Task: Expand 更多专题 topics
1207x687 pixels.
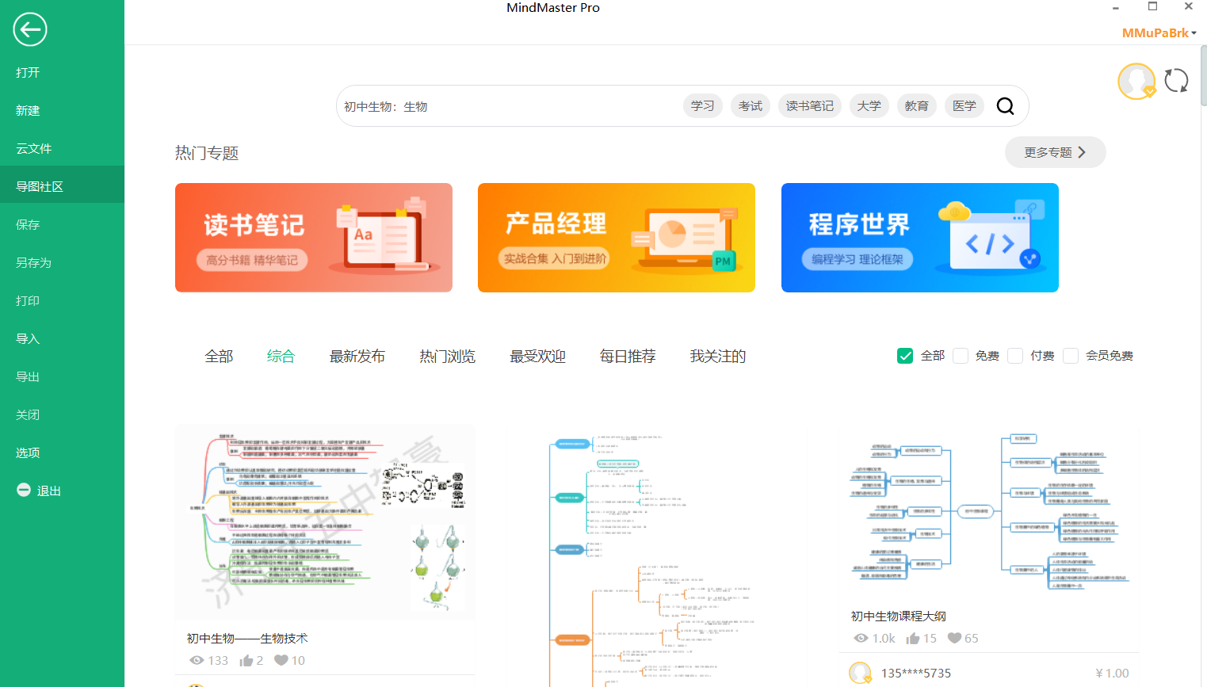Action: [1055, 152]
